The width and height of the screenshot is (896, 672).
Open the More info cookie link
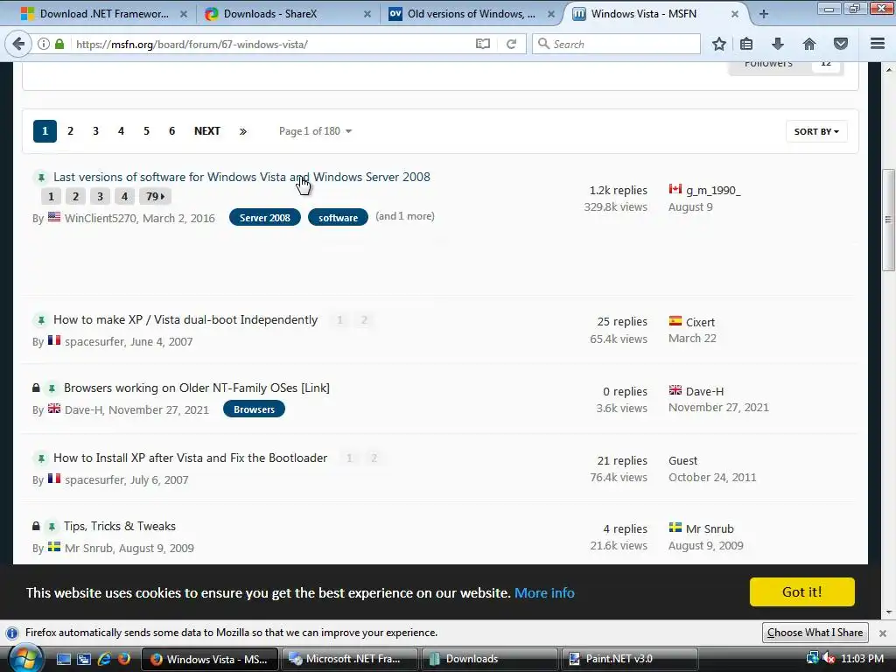tap(544, 592)
